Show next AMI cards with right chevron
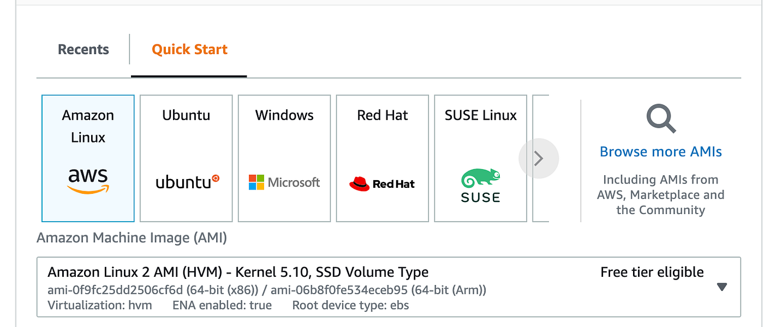 pos(539,158)
